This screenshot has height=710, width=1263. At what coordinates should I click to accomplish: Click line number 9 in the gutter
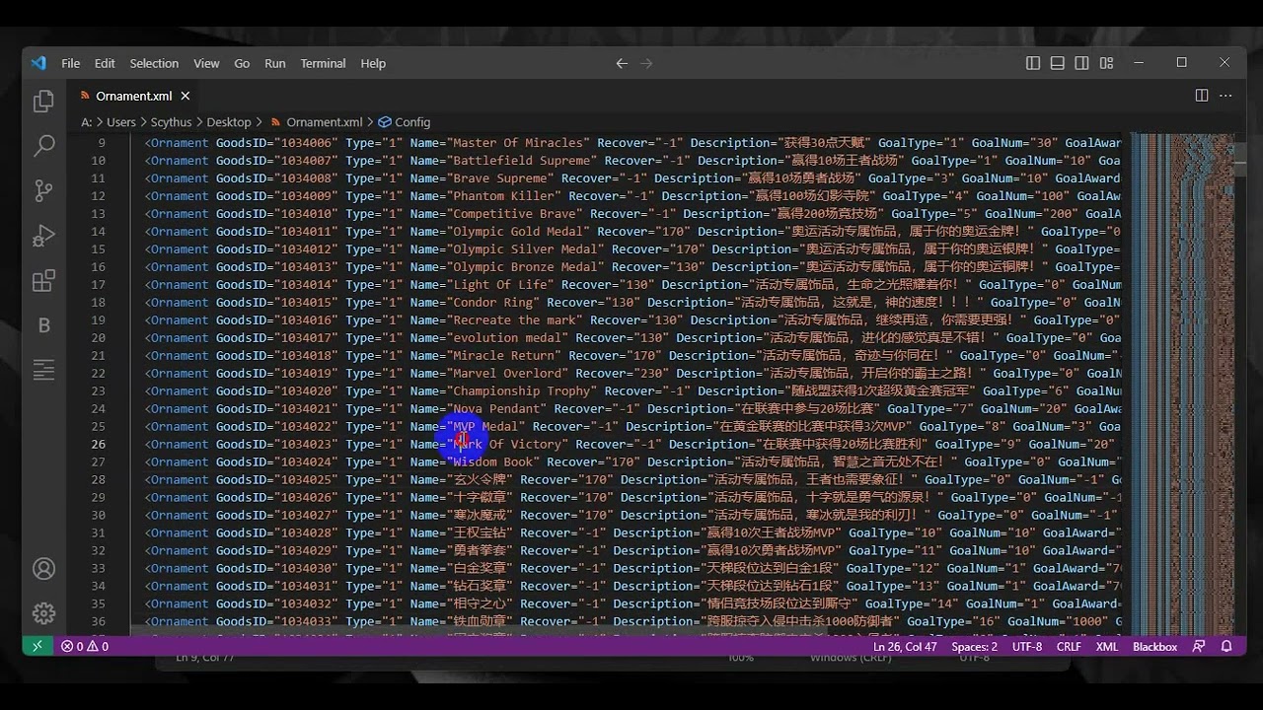(101, 143)
